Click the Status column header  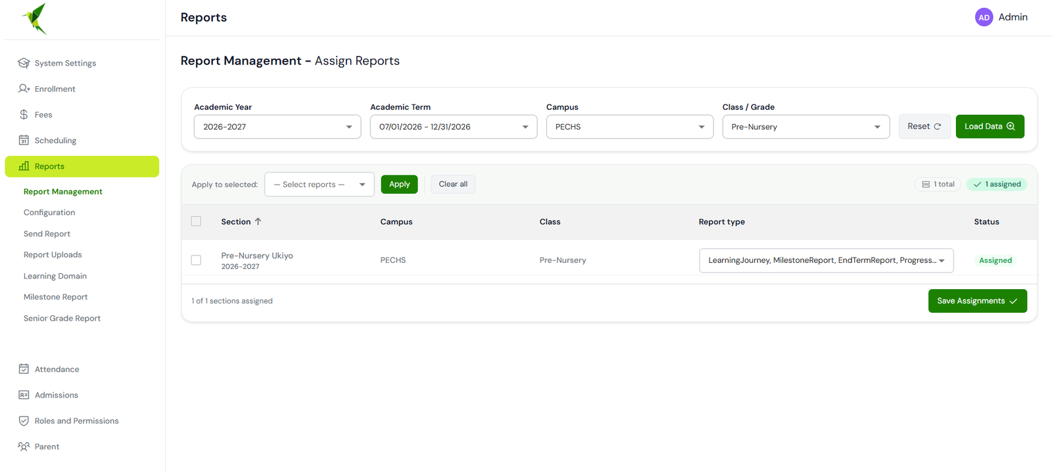(986, 222)
